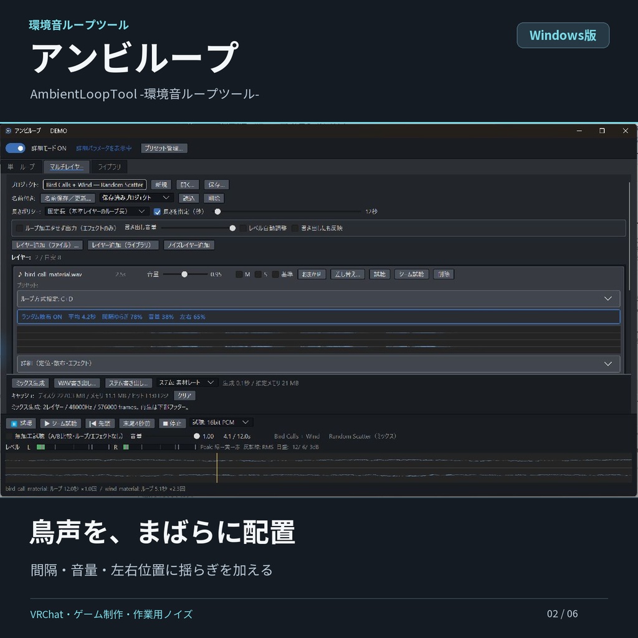
Task: Stop playback with 停止 button
Action: click(x=172, y=424)
